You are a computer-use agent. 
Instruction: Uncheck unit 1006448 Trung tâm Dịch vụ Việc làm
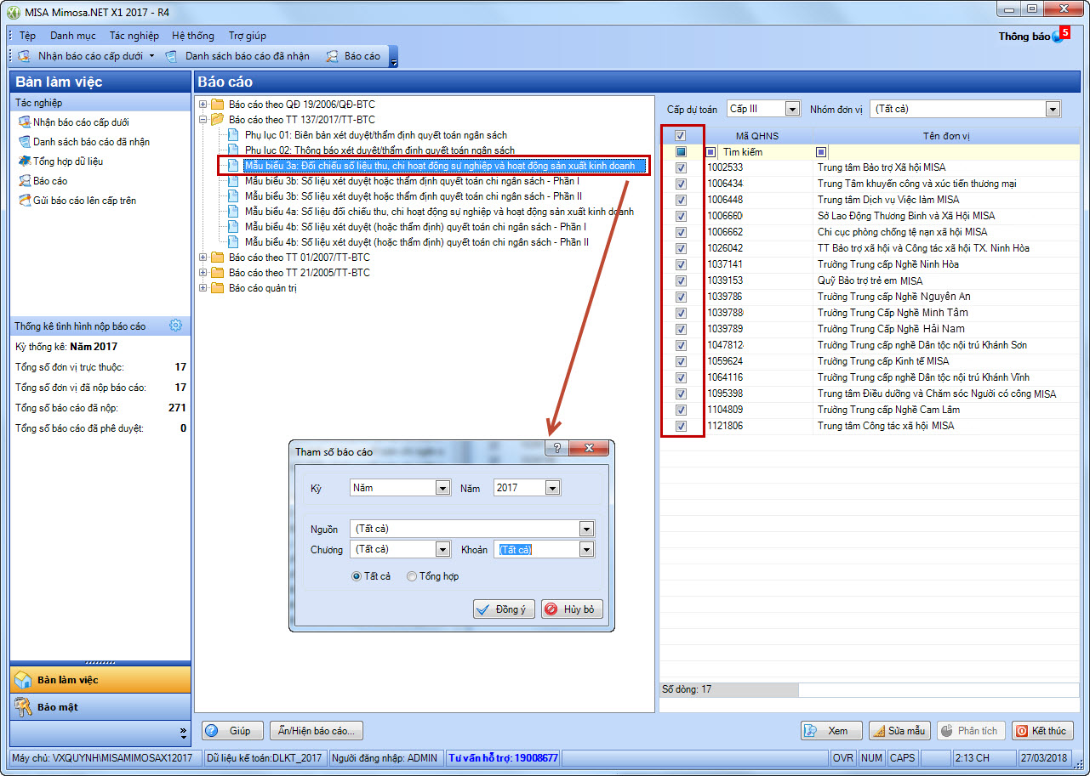click(x=681, y=200)
